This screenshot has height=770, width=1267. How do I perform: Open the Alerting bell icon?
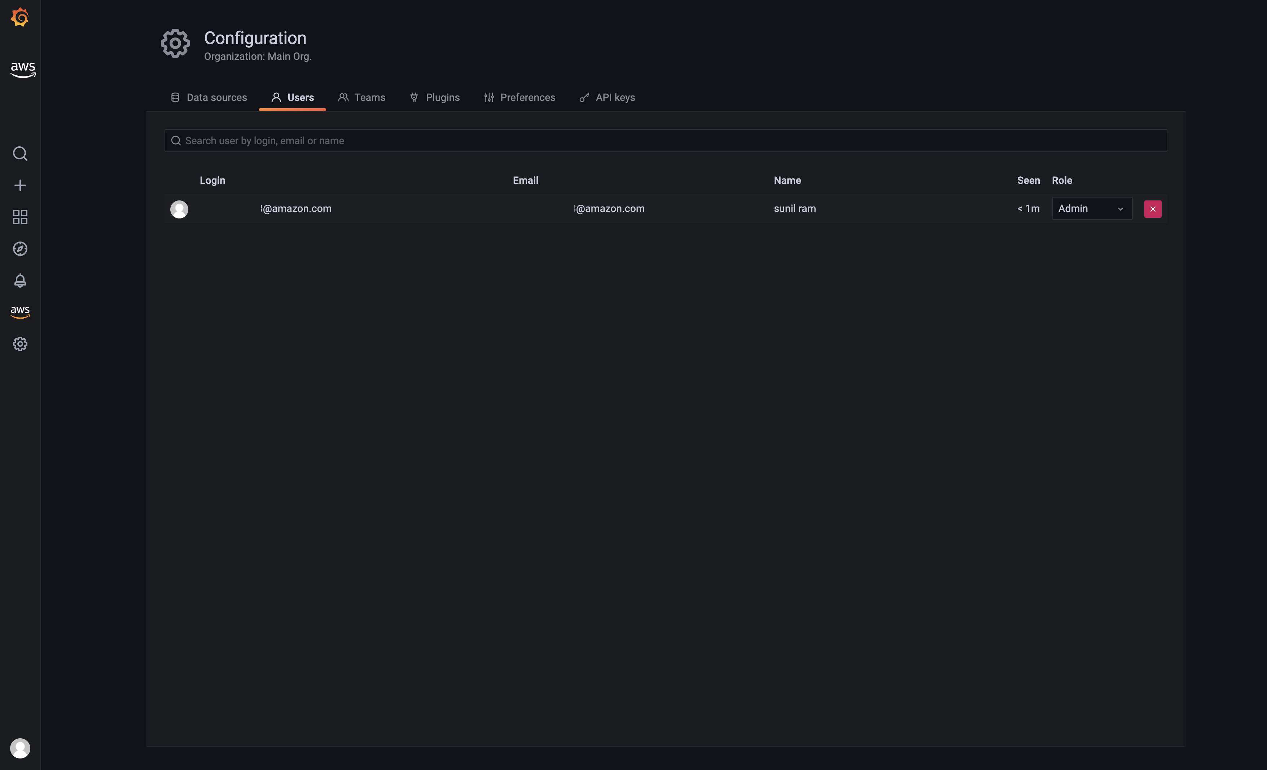[20, 280]
